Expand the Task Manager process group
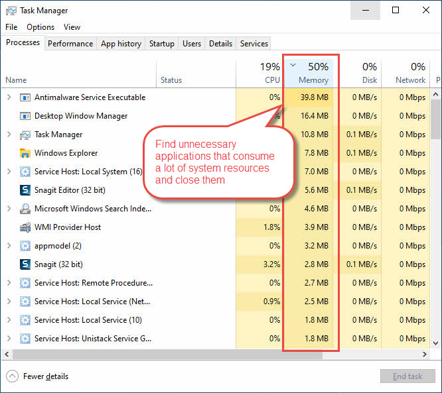442x393 pixels. [9, 135]
